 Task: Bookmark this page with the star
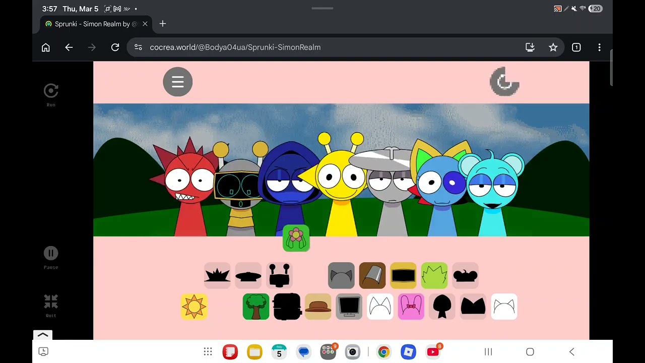[x=553, y=47]
